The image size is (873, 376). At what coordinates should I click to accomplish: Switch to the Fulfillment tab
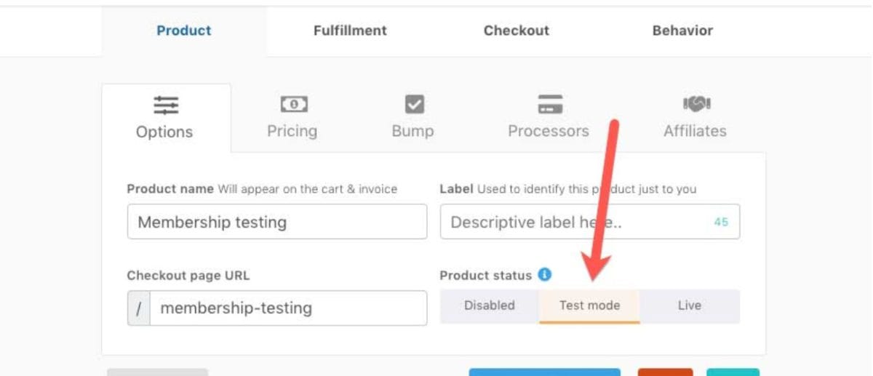(350, 31)
